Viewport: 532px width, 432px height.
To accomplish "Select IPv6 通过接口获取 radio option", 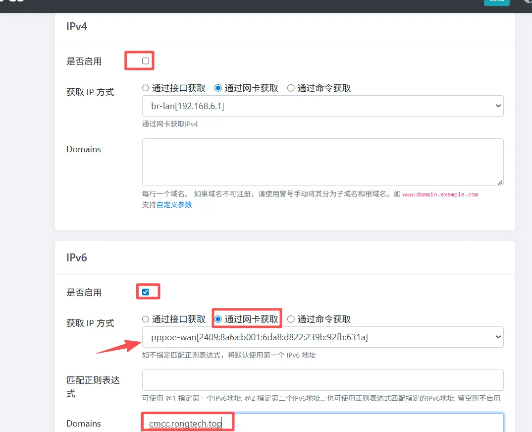I will (x=146, y=319).
